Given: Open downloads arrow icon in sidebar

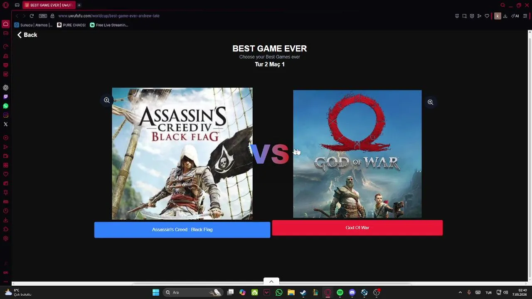Looking at the screenshot, I should point(5,220).
